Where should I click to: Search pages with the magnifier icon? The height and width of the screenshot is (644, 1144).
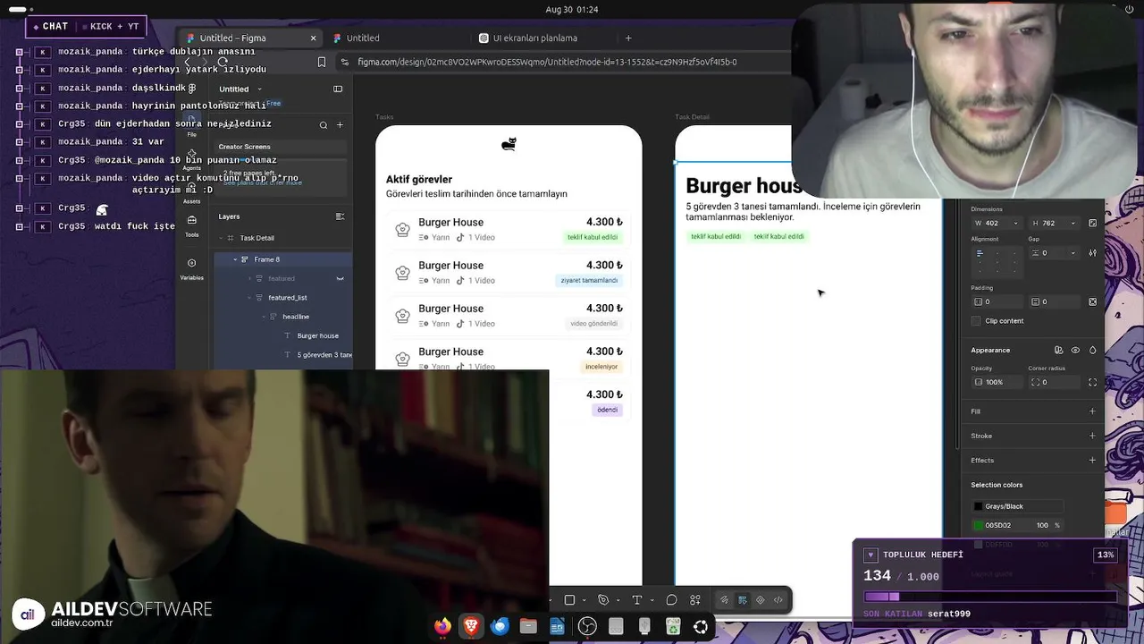324,125
